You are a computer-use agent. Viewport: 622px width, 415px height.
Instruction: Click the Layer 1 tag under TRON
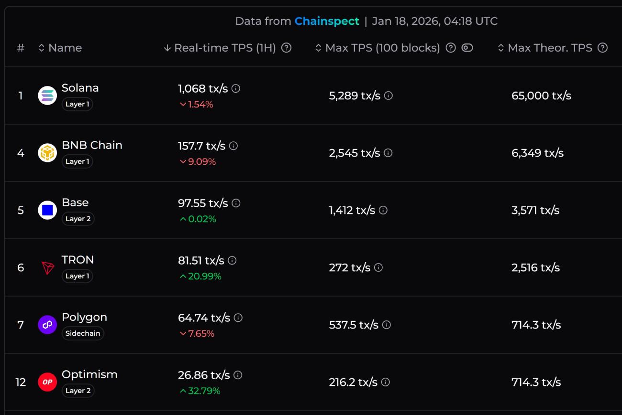coord(78,276)
